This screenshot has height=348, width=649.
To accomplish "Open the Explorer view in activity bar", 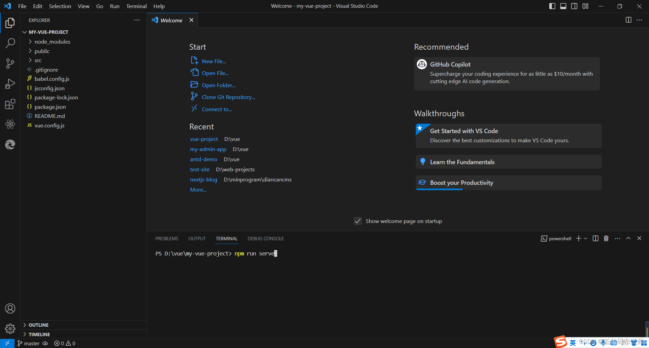I will click(10, 23).
